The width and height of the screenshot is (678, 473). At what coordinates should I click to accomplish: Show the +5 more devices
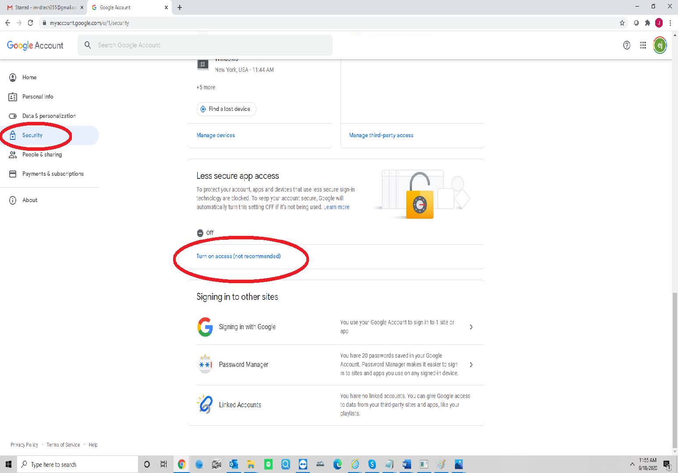pyautogui.click(x=206, y=87)
